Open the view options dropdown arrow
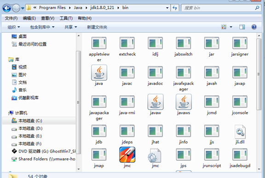 tap(231, 27)
